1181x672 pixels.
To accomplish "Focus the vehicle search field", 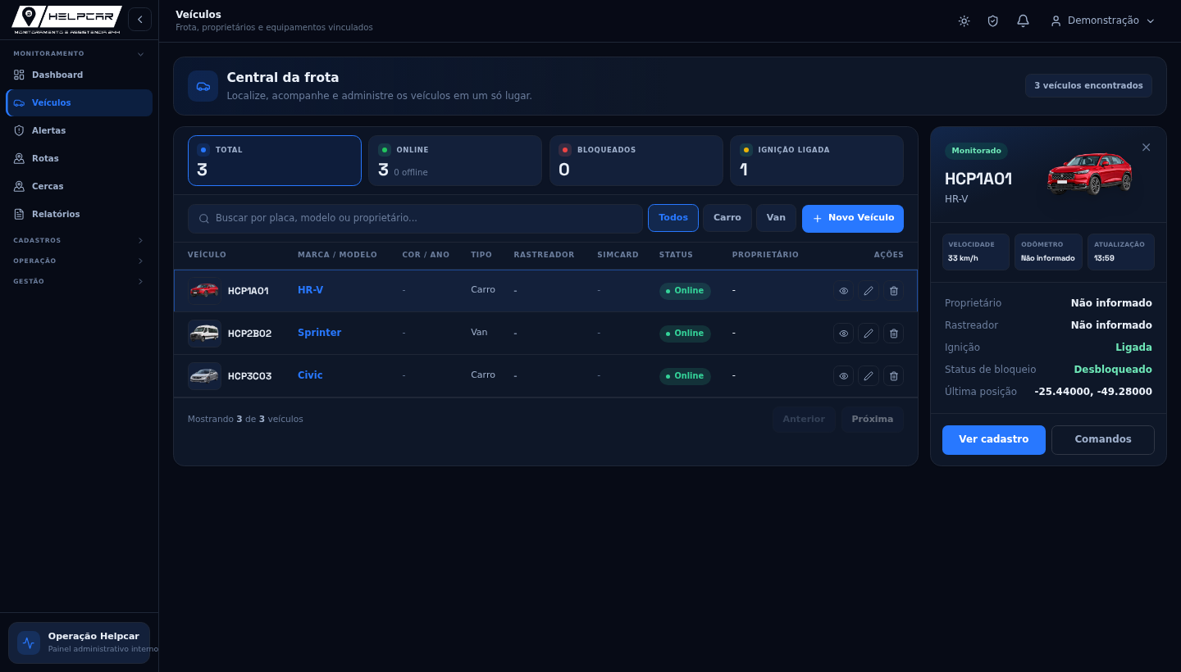I will coord(415,219).
